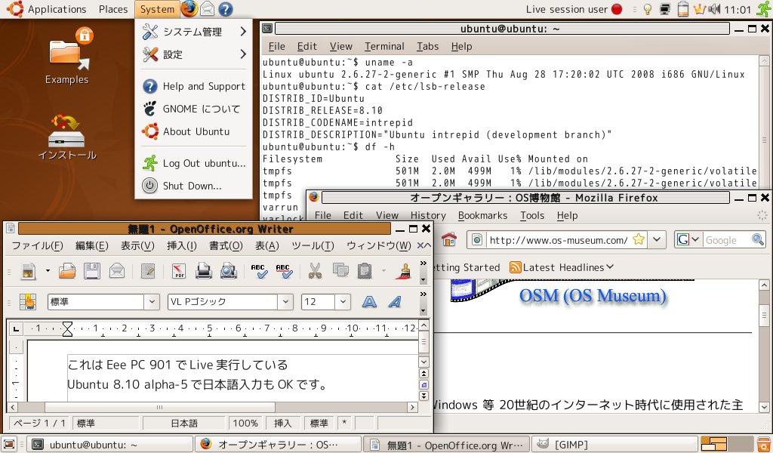Screen dimensions: 773x453
Task: Show more formatting toolbar buttons chevron
Action: tap(423, 294)
